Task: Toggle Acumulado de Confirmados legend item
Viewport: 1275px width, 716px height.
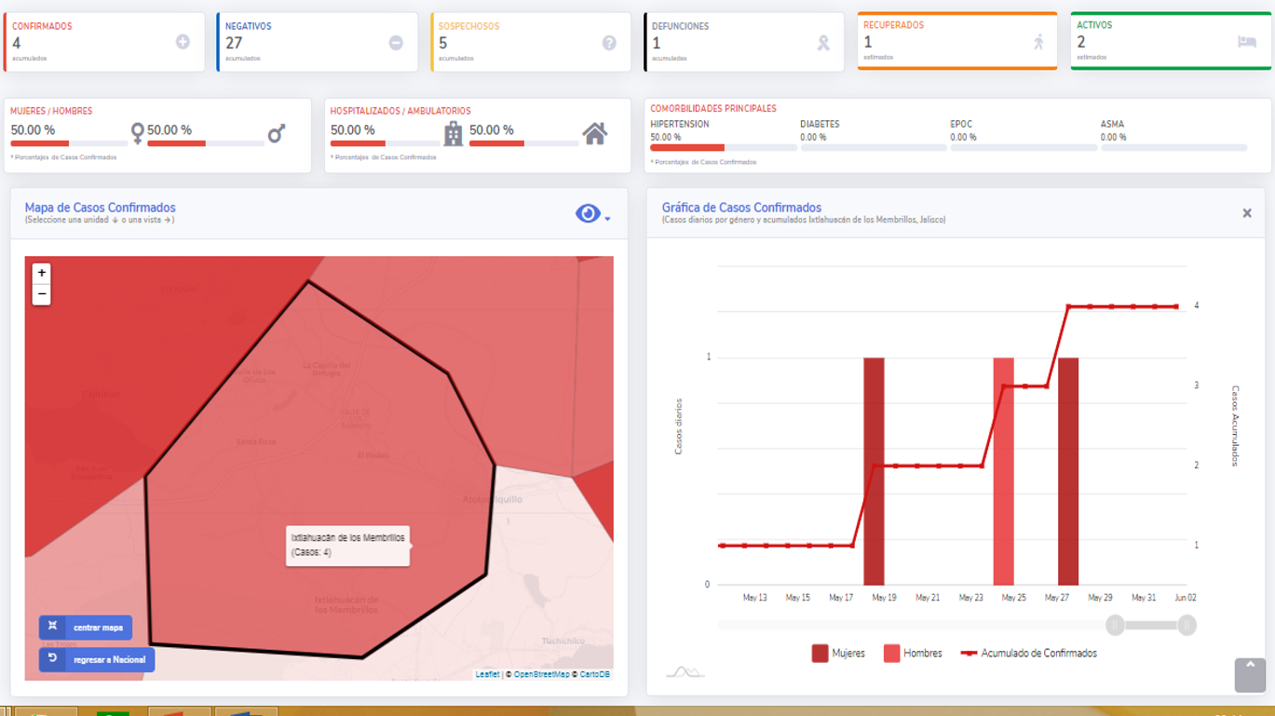Action: point(1028,654)
